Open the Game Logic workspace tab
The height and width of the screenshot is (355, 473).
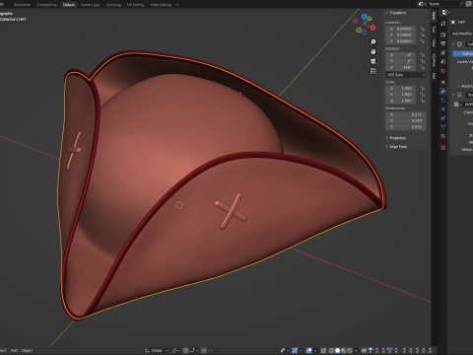(91, 5)
